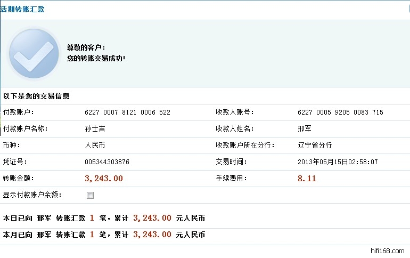This screenshot has height=258, width=410.
Task: Select payer account number ending 0006 522
Action: [127, 112]
